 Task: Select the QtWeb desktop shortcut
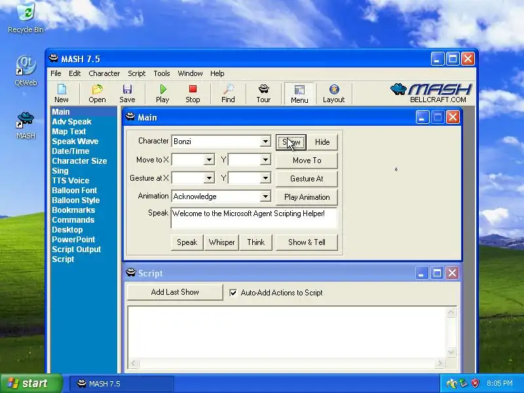(x=26, y=71)
